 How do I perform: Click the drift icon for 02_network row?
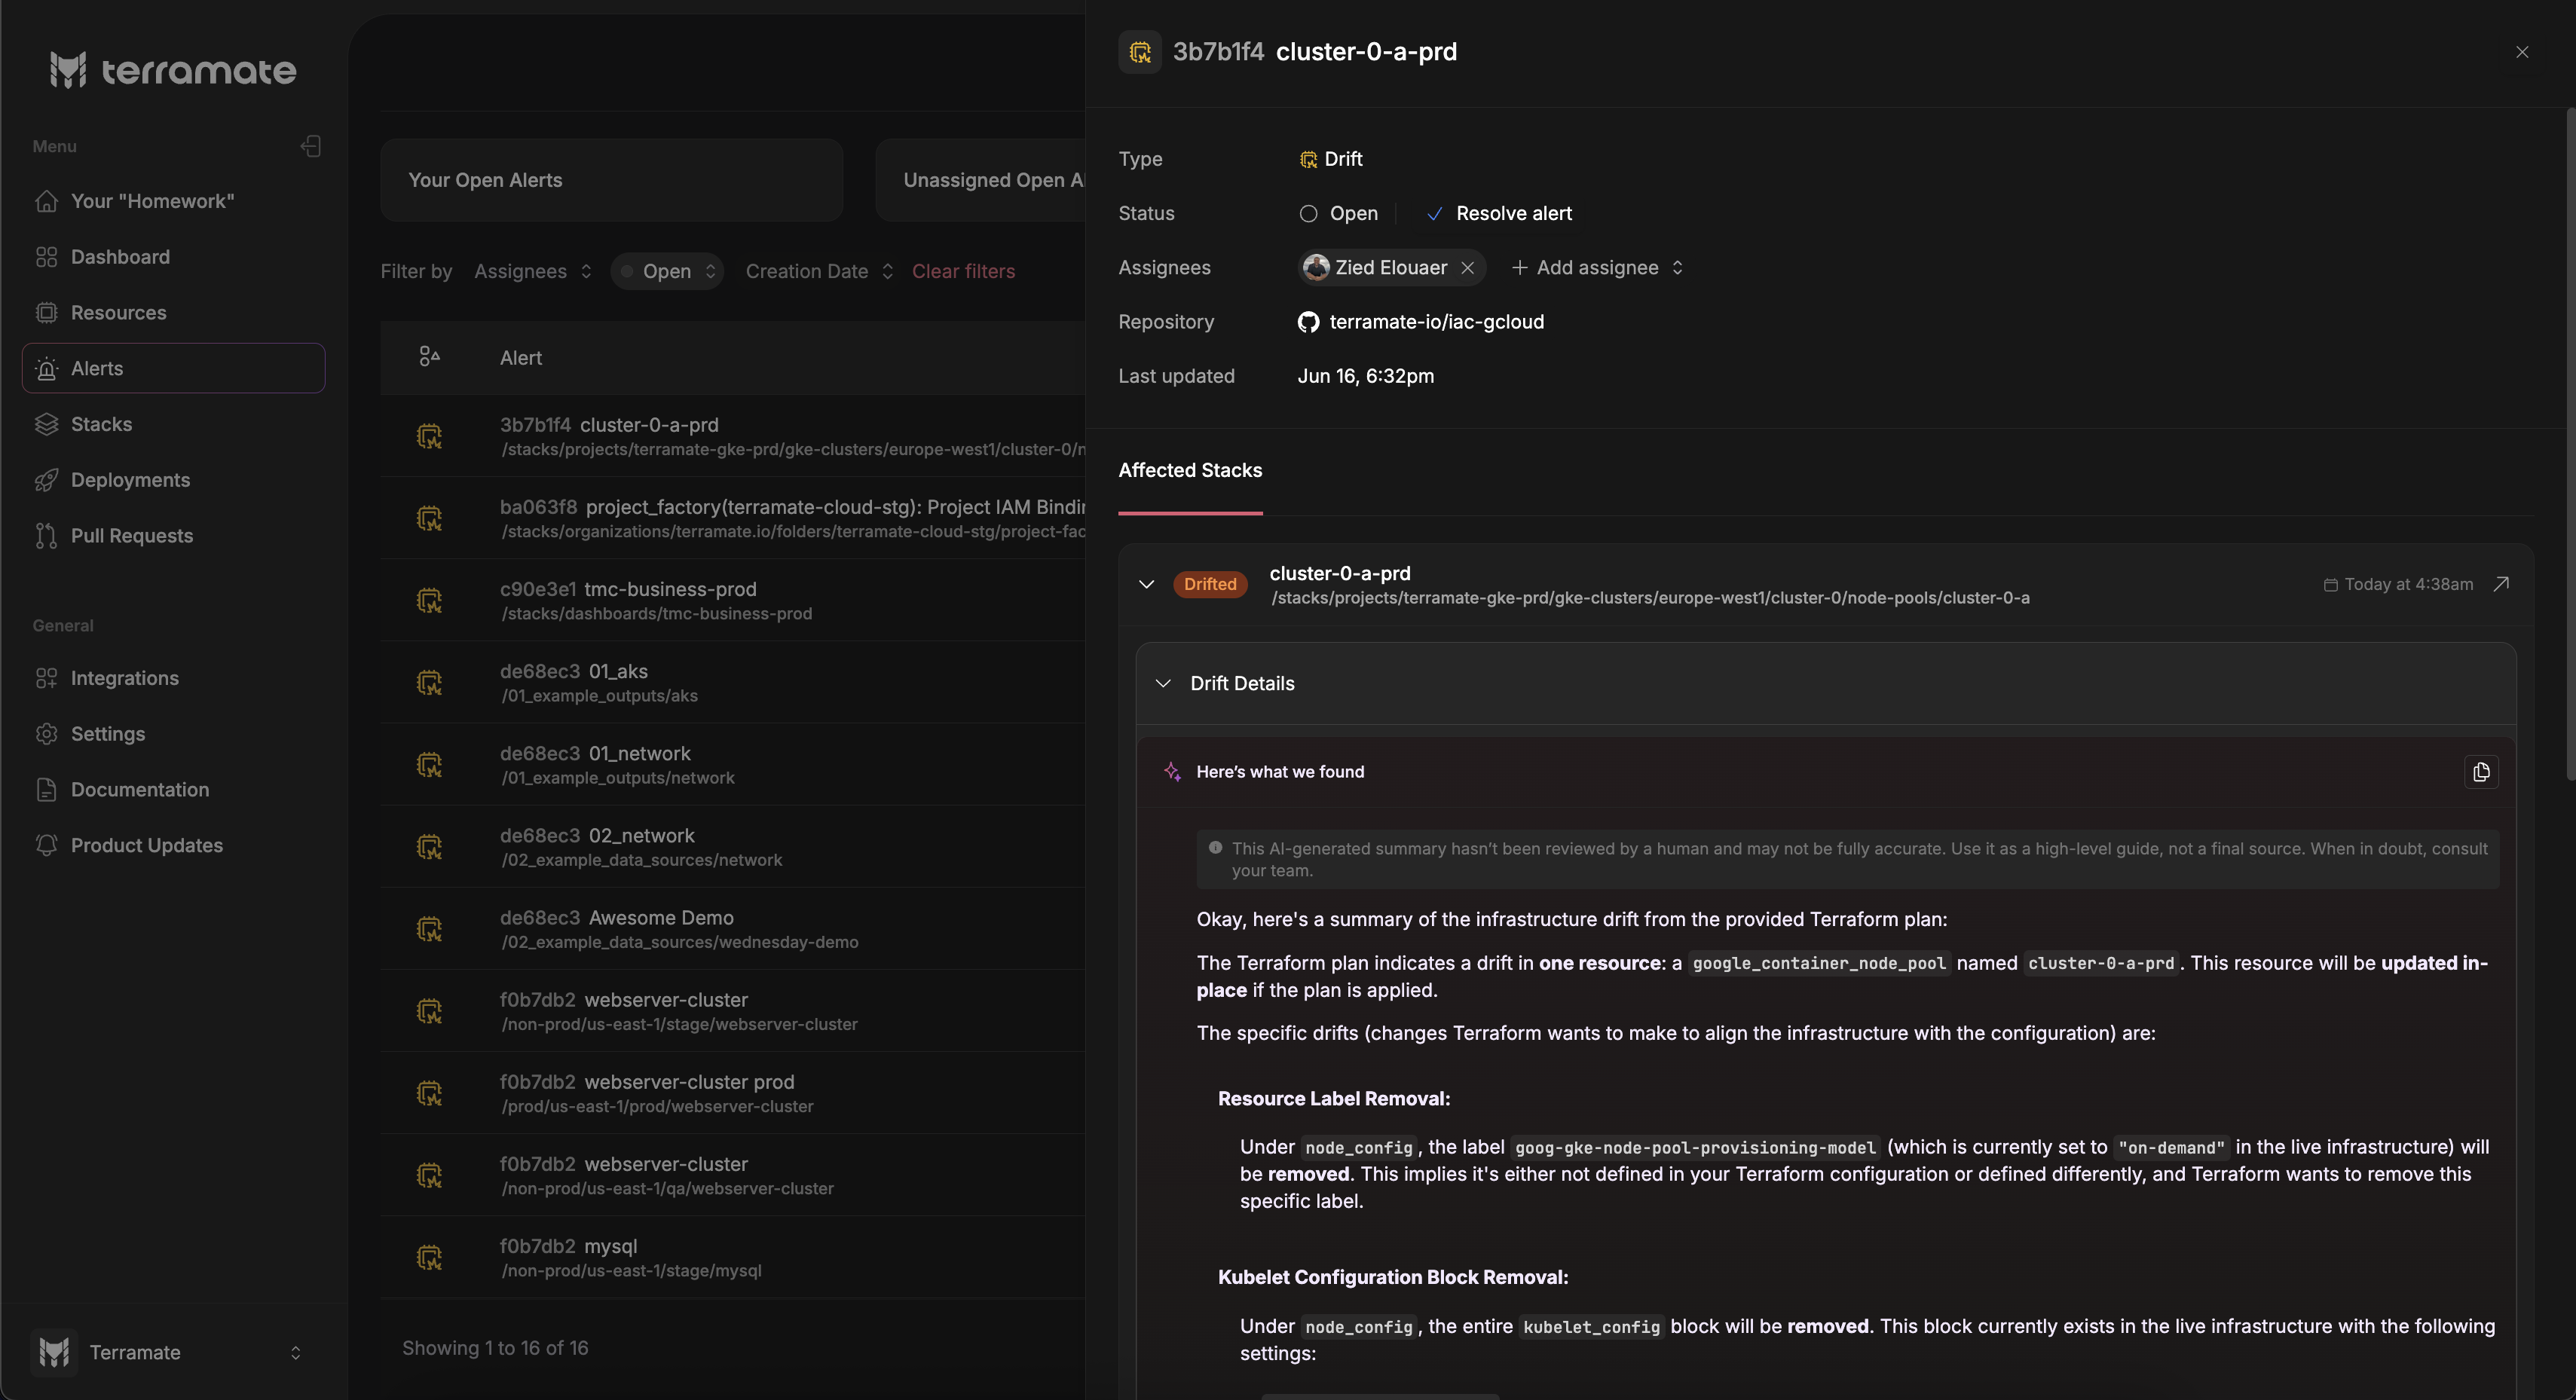point(429,847)
